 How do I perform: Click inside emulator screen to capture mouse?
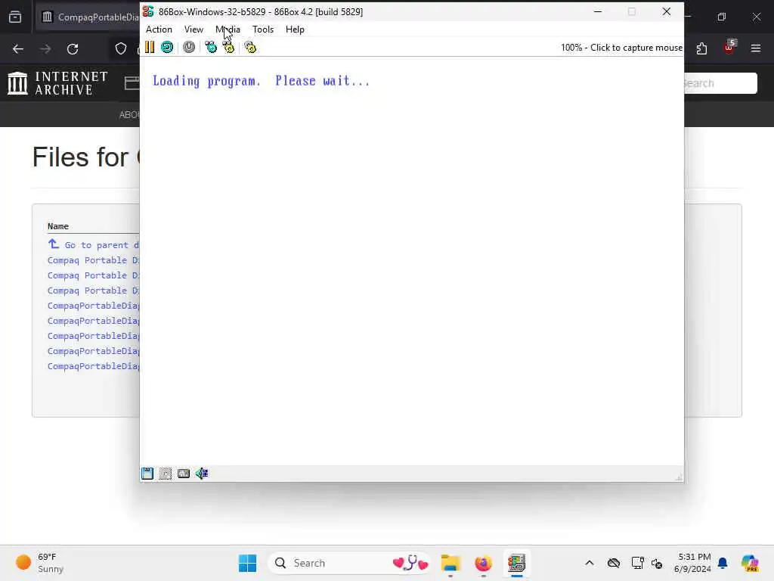coord(412,262)
